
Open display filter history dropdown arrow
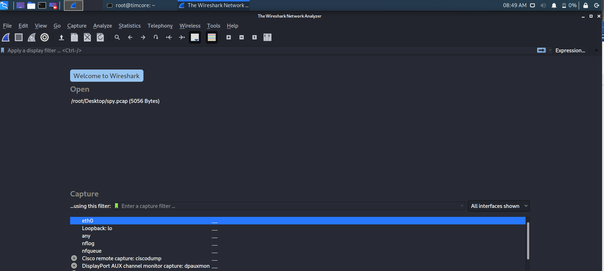pos(550,51)
